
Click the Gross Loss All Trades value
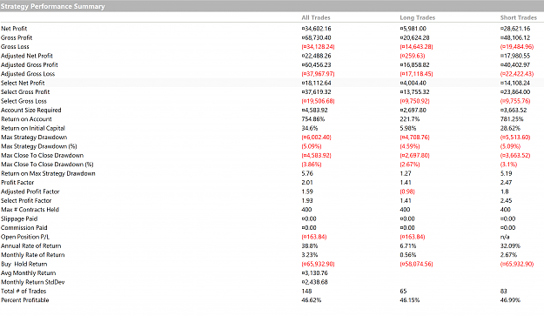click(x=319, y=46)
